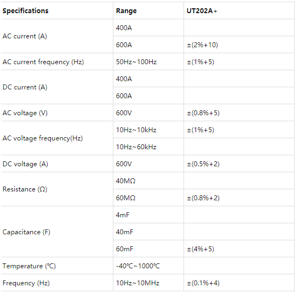Click the Range column header
298x293 pixels.
point(126,11)
